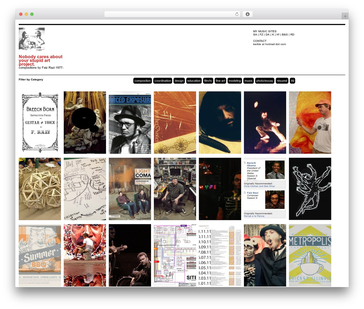Open a new tab with the plus button
The width and height of the screenshot is (364, 309).
(x=345, y=16)
